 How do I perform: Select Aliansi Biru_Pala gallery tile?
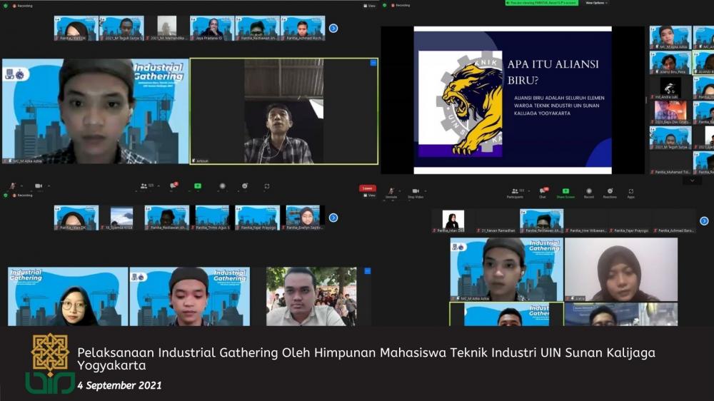point(670,63)
